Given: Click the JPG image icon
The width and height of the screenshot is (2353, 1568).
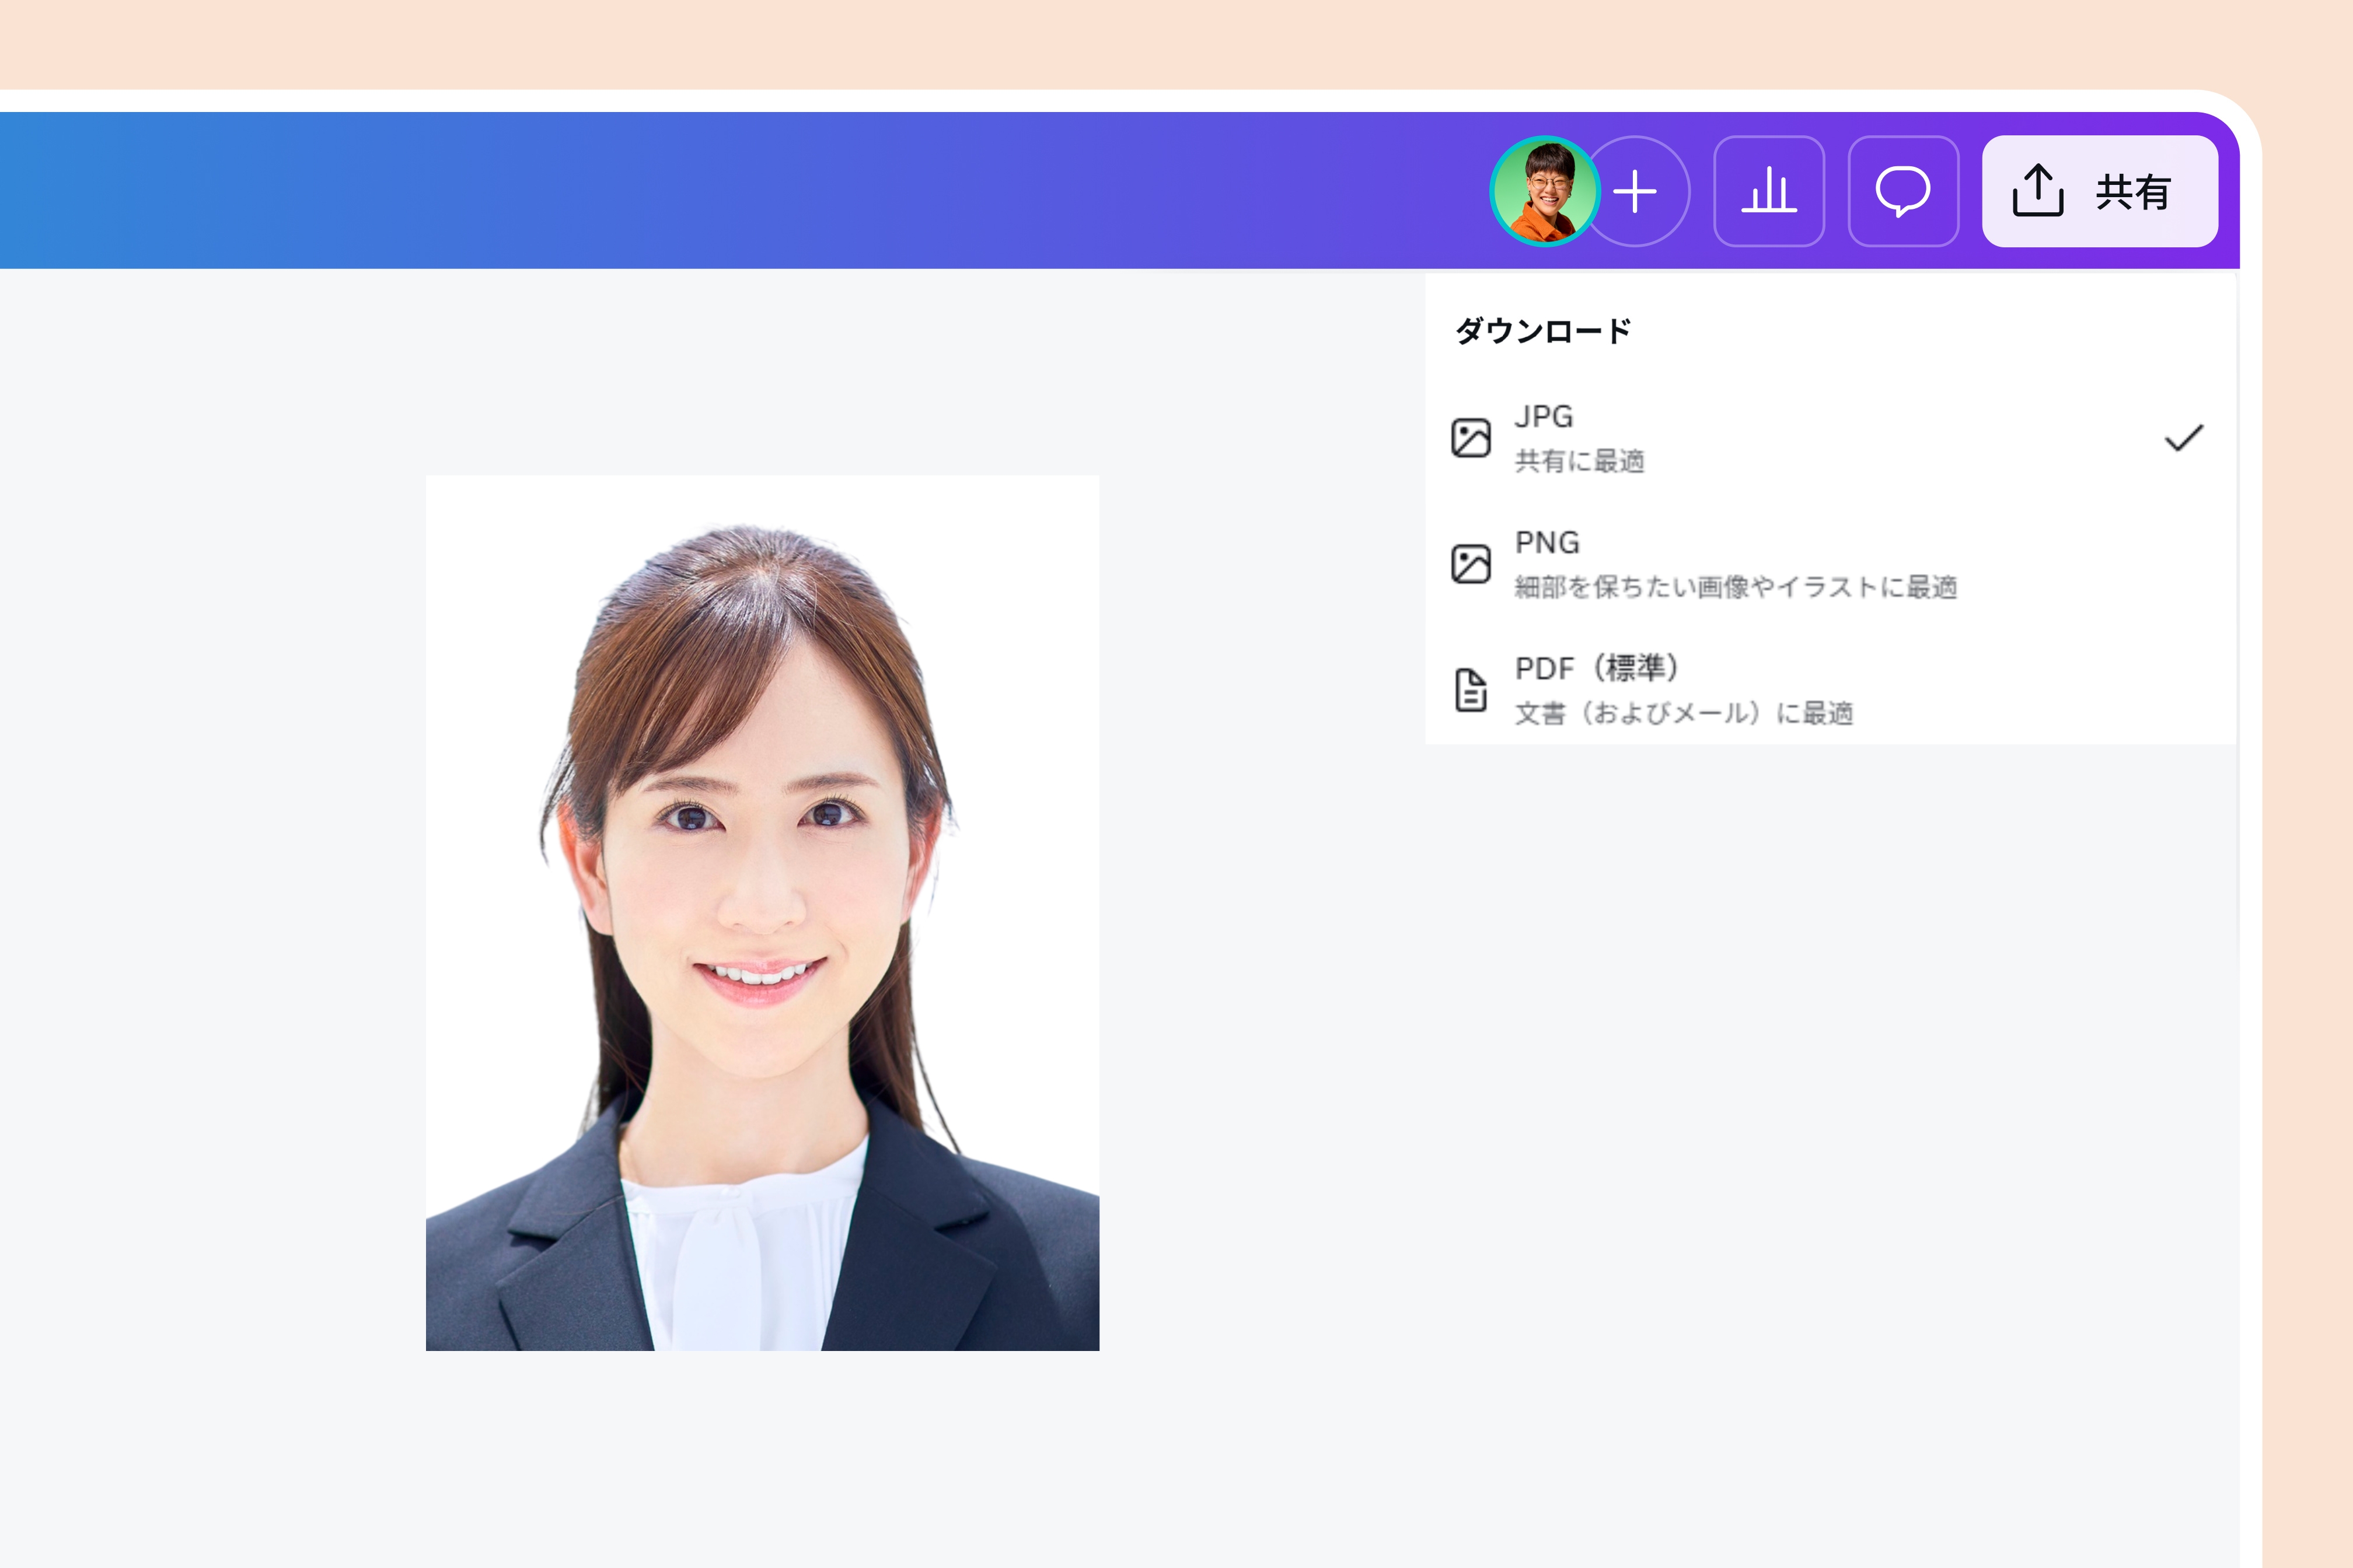Looking at the screenshot, I should click(x=1471, y=438).
